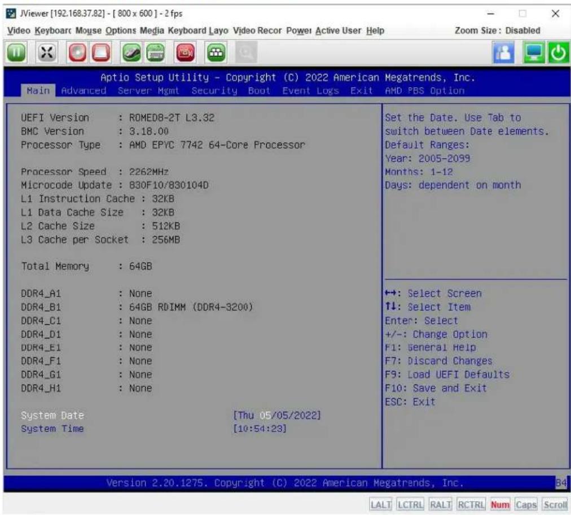571x515 pixels.
Task: Click the F7: Discard Changes hint
Action: (x=439, y=361)
